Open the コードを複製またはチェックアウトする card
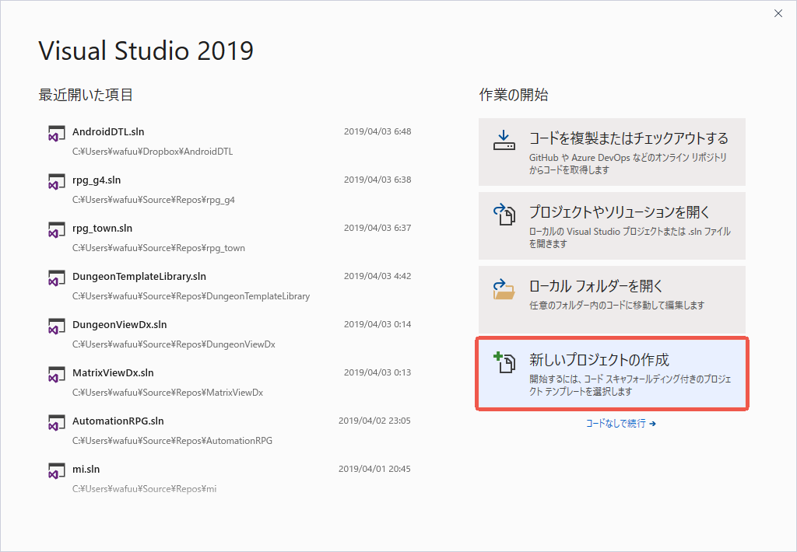The height and width of the screenshot is (552, 797). [x=612, y=152]
